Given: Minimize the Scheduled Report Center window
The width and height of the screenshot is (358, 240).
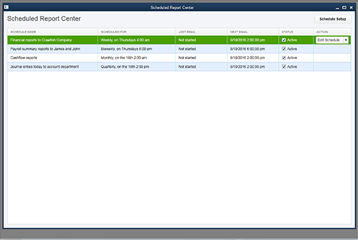Looking at the screenshot, I should [x=337, y=8].
